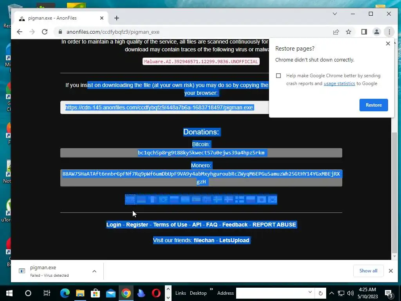The image size is (401, 301).
Task: Close the pigman.exe - AnonFiles tab
Action: (102, 18)
